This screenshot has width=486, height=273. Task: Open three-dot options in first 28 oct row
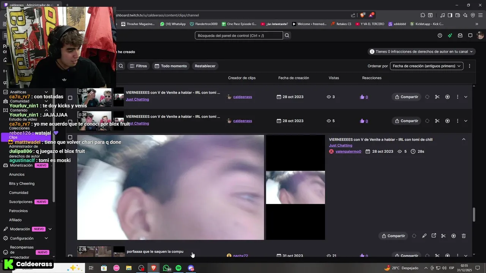click(x=458, y=97)
